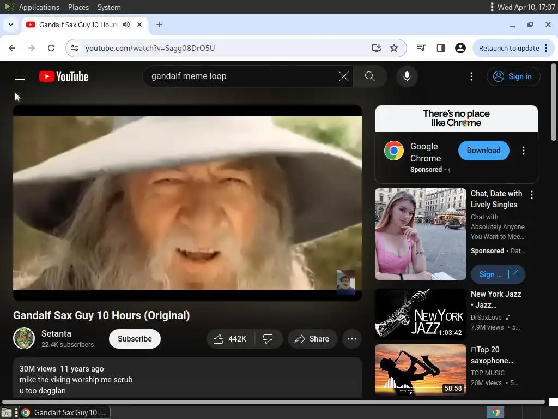Mute tab via speaker icon

pyautogui.click(x=126, y=25)
